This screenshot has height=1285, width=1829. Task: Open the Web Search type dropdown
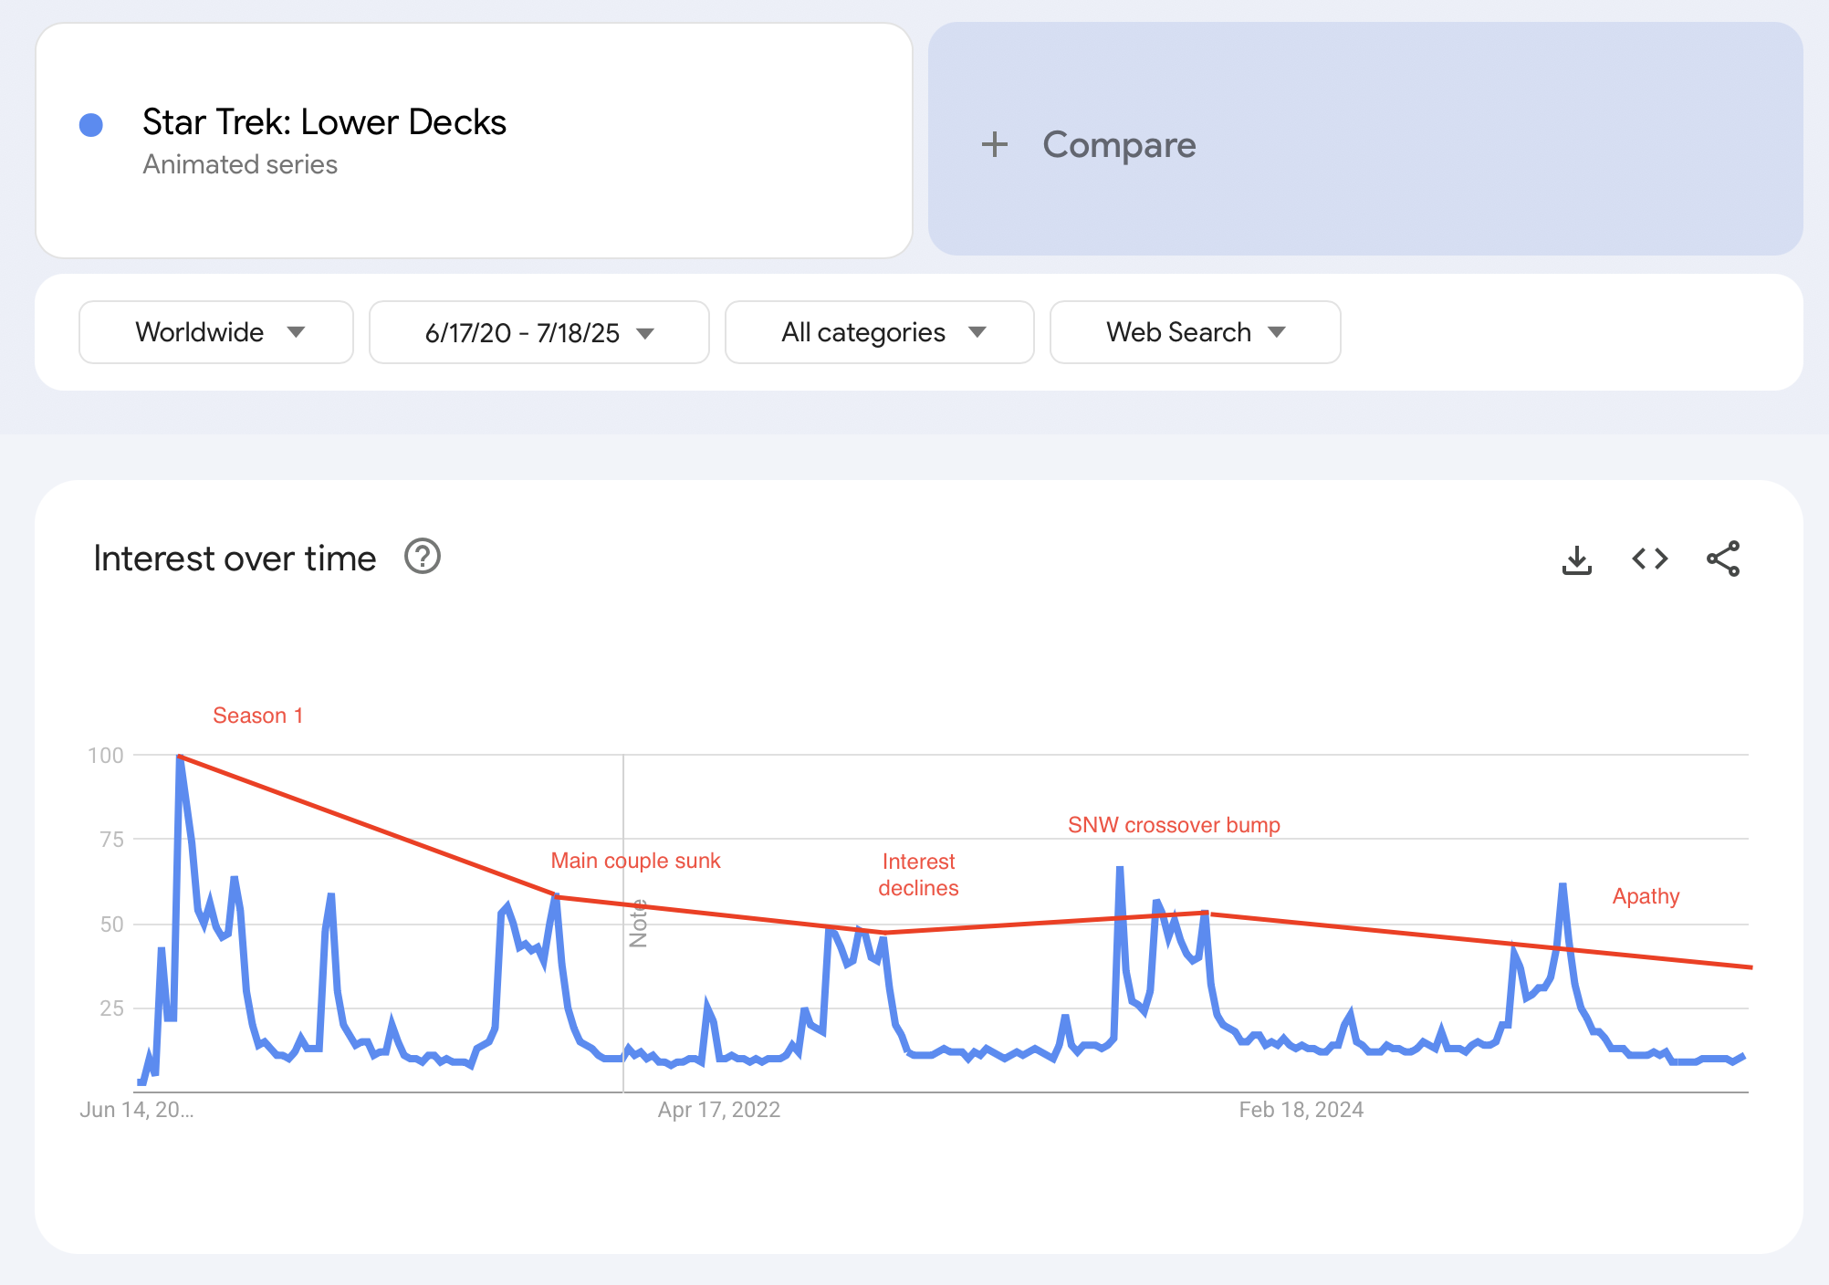tap(1196, 332)
